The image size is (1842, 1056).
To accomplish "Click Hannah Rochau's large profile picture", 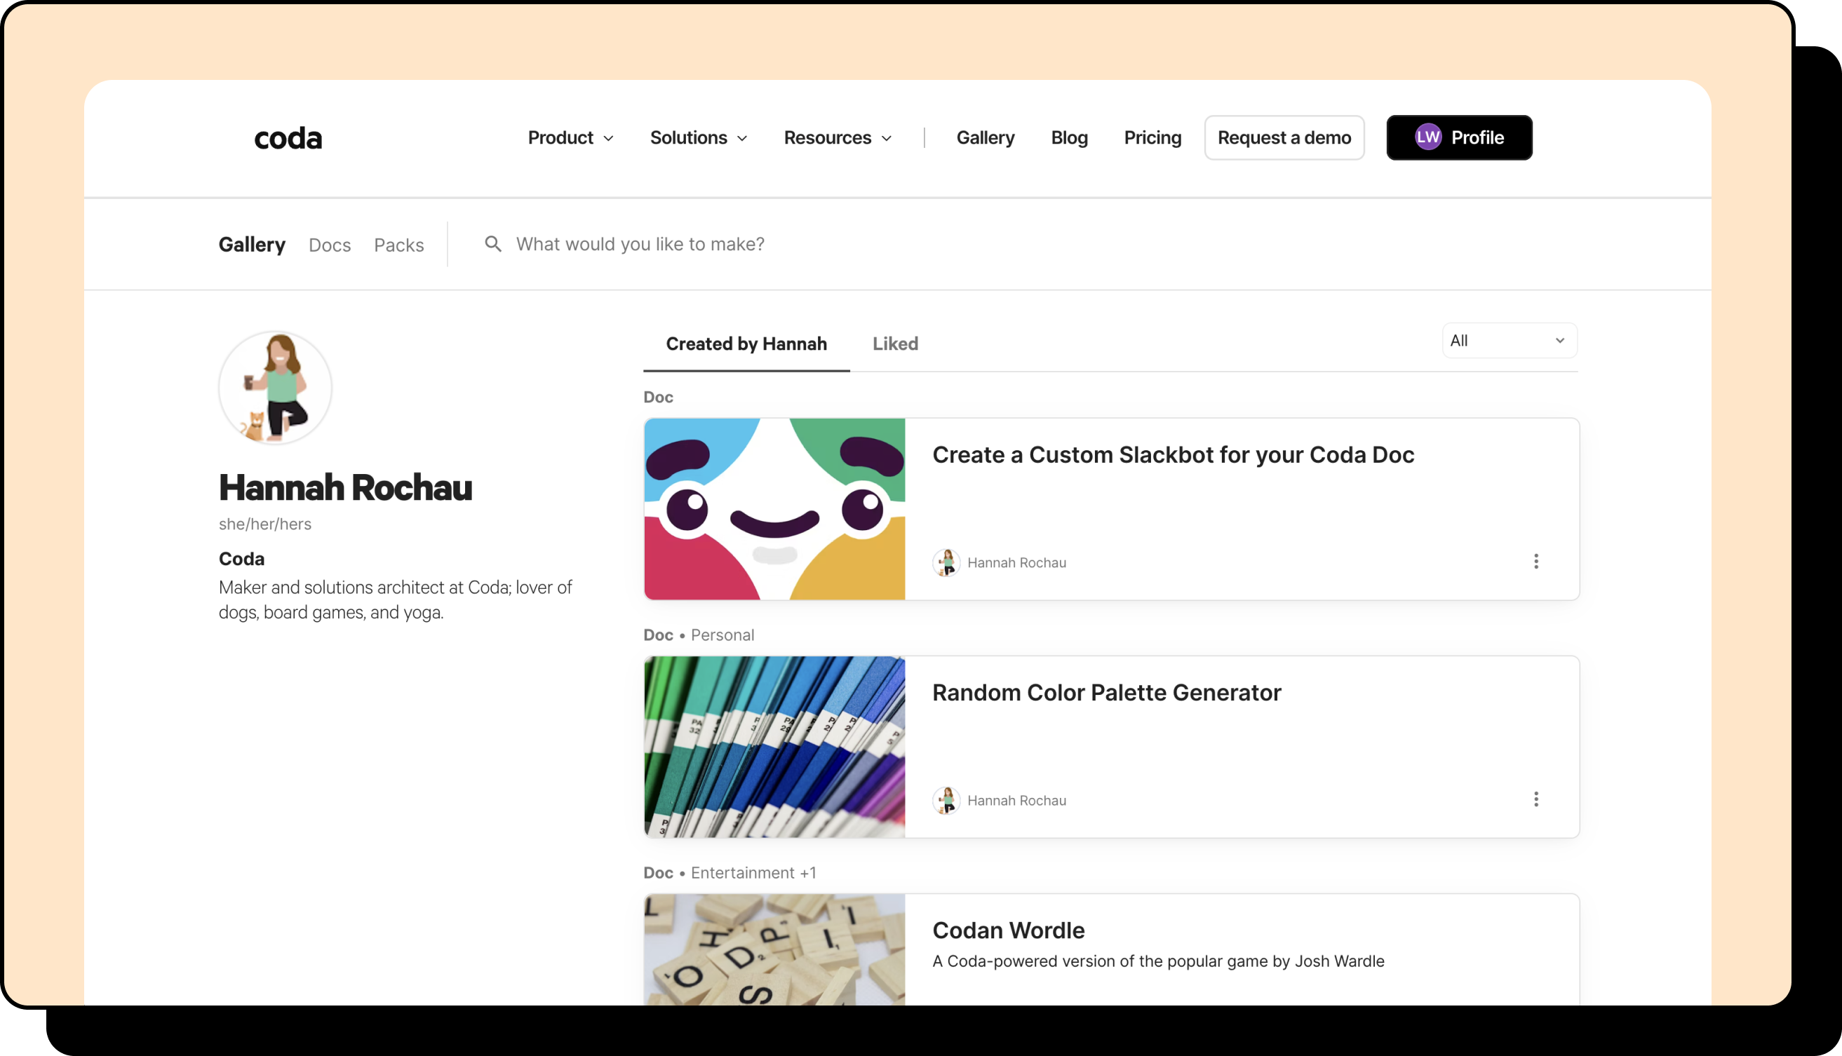I will click(x=275, y=388).
